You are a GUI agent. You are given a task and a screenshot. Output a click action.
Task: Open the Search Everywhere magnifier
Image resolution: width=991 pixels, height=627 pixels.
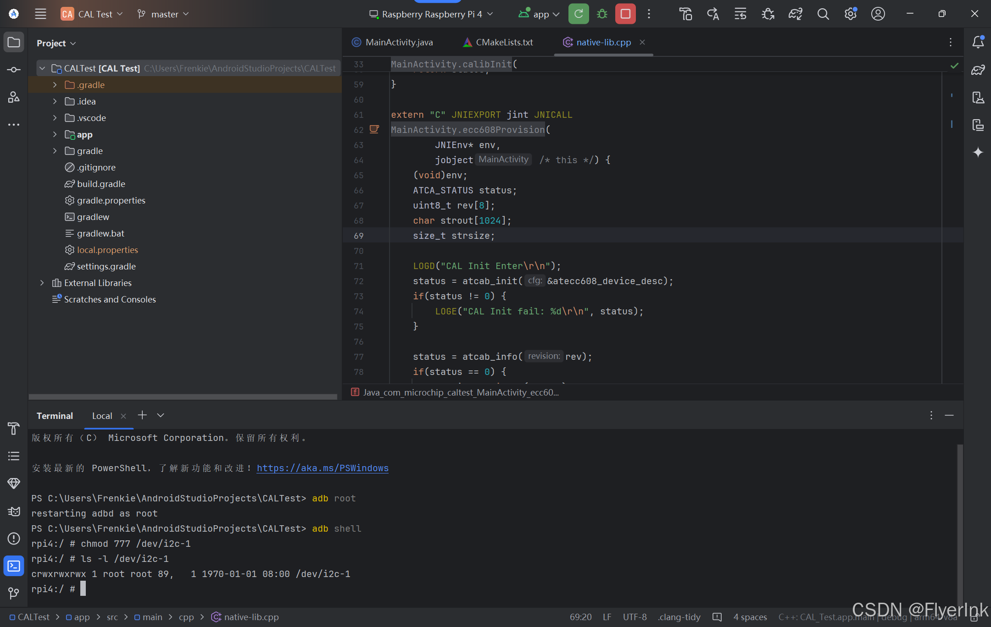(x=823, y=14)
